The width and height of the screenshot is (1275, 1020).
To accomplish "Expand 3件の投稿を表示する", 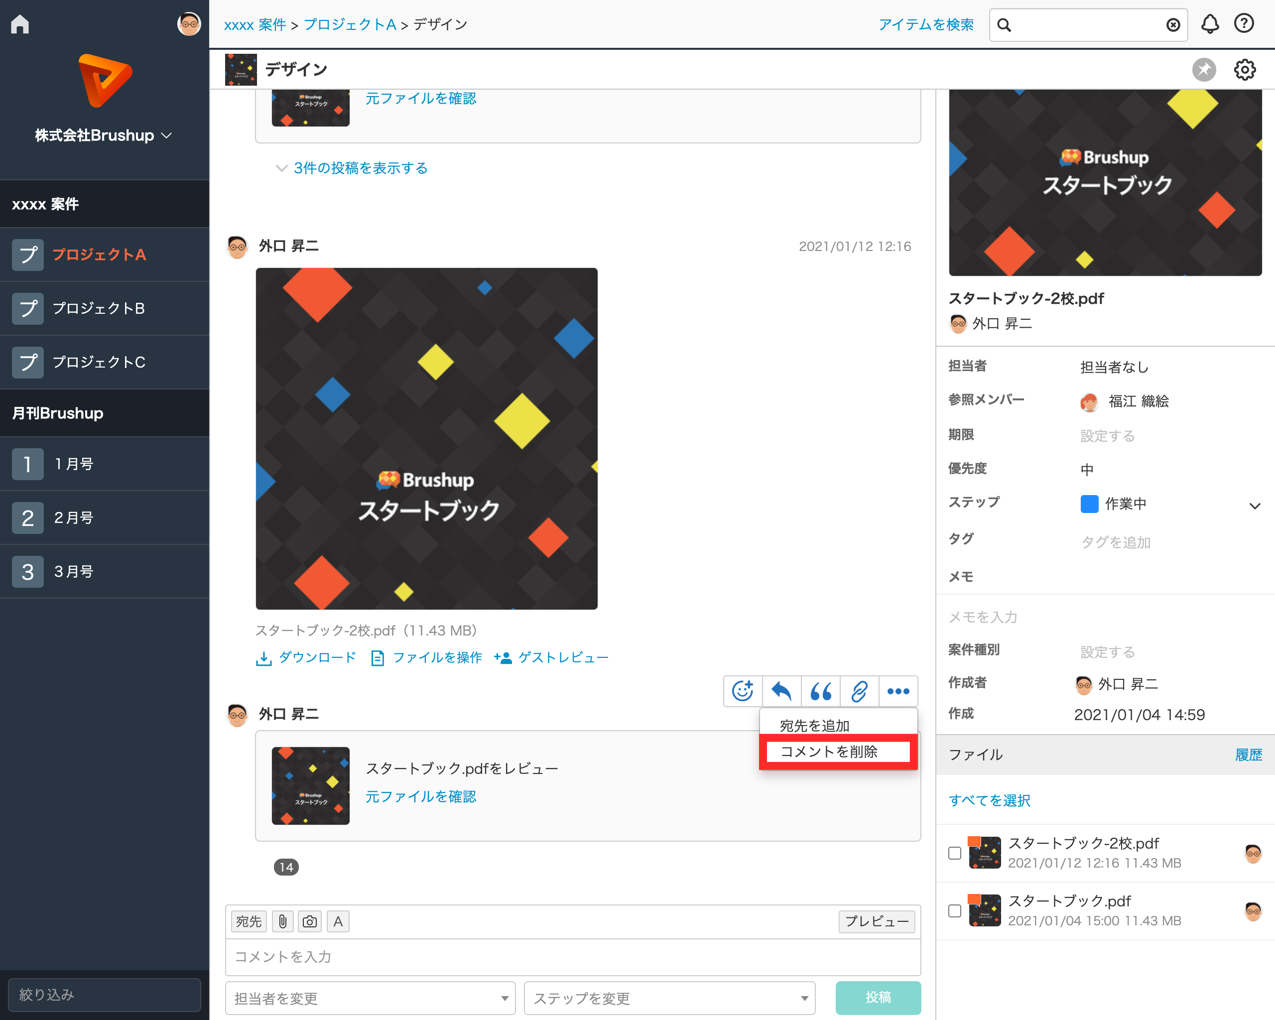I will tap(360, 168).
